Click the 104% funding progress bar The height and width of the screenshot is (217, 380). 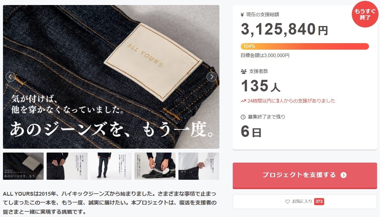pos(305,46)
